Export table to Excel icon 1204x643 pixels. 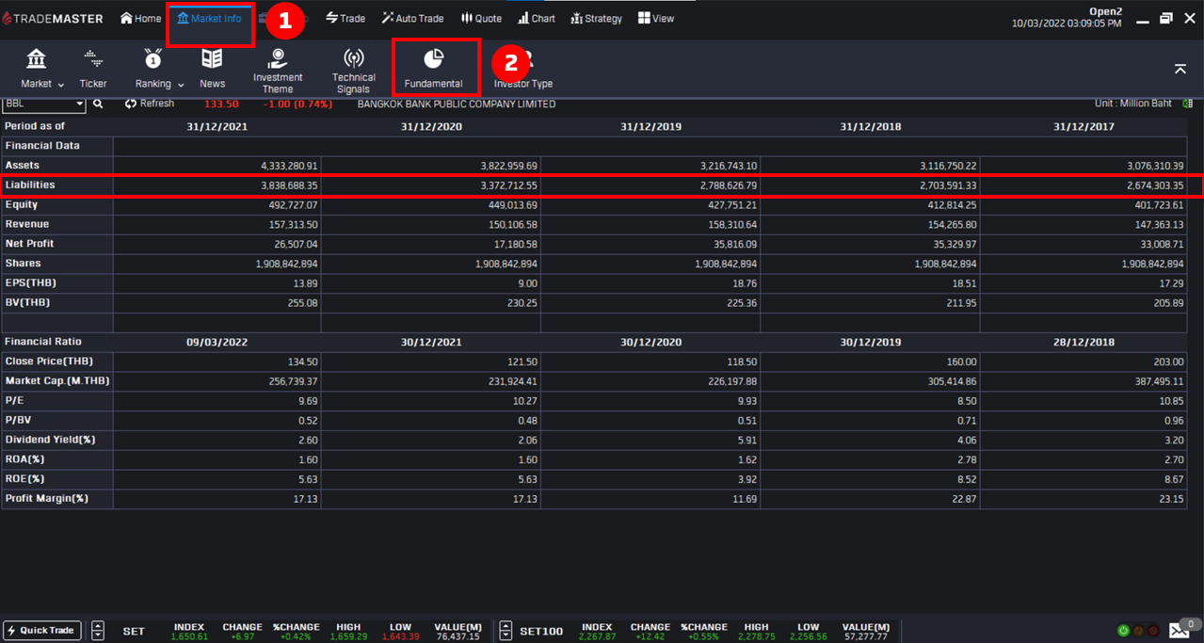[1188, 104]
